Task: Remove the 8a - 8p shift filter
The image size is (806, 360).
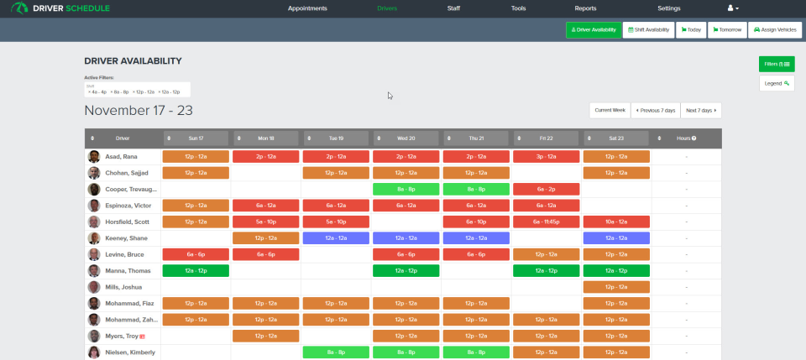Action: [112, 92]
